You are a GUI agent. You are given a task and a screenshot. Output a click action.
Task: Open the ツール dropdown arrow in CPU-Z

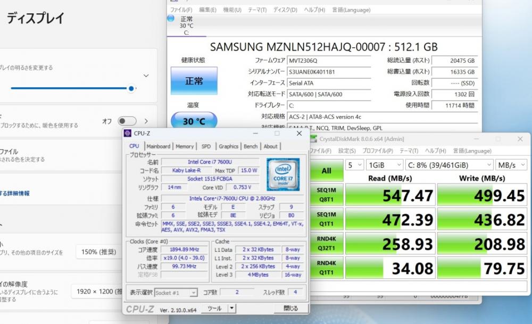click(231, 309)
